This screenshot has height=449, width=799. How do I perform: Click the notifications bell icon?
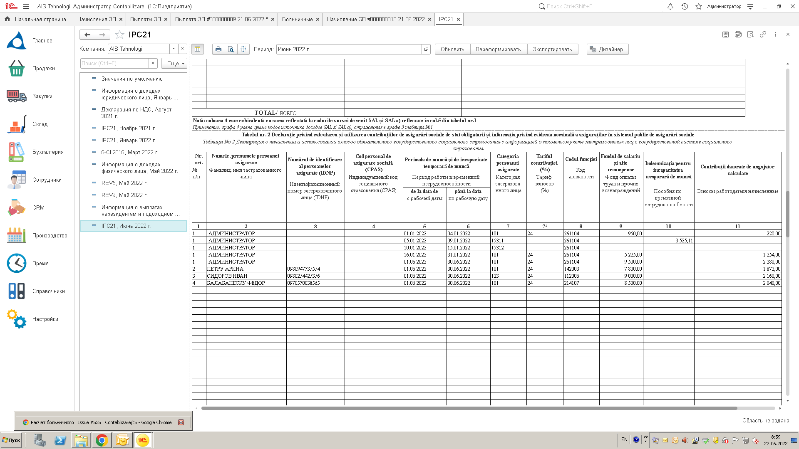point(670,7)
